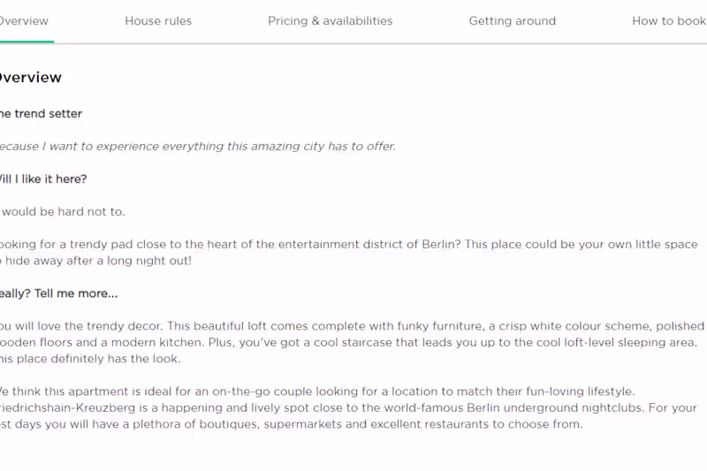Click the "Really? Tell me more..." heading

[58, 293]
